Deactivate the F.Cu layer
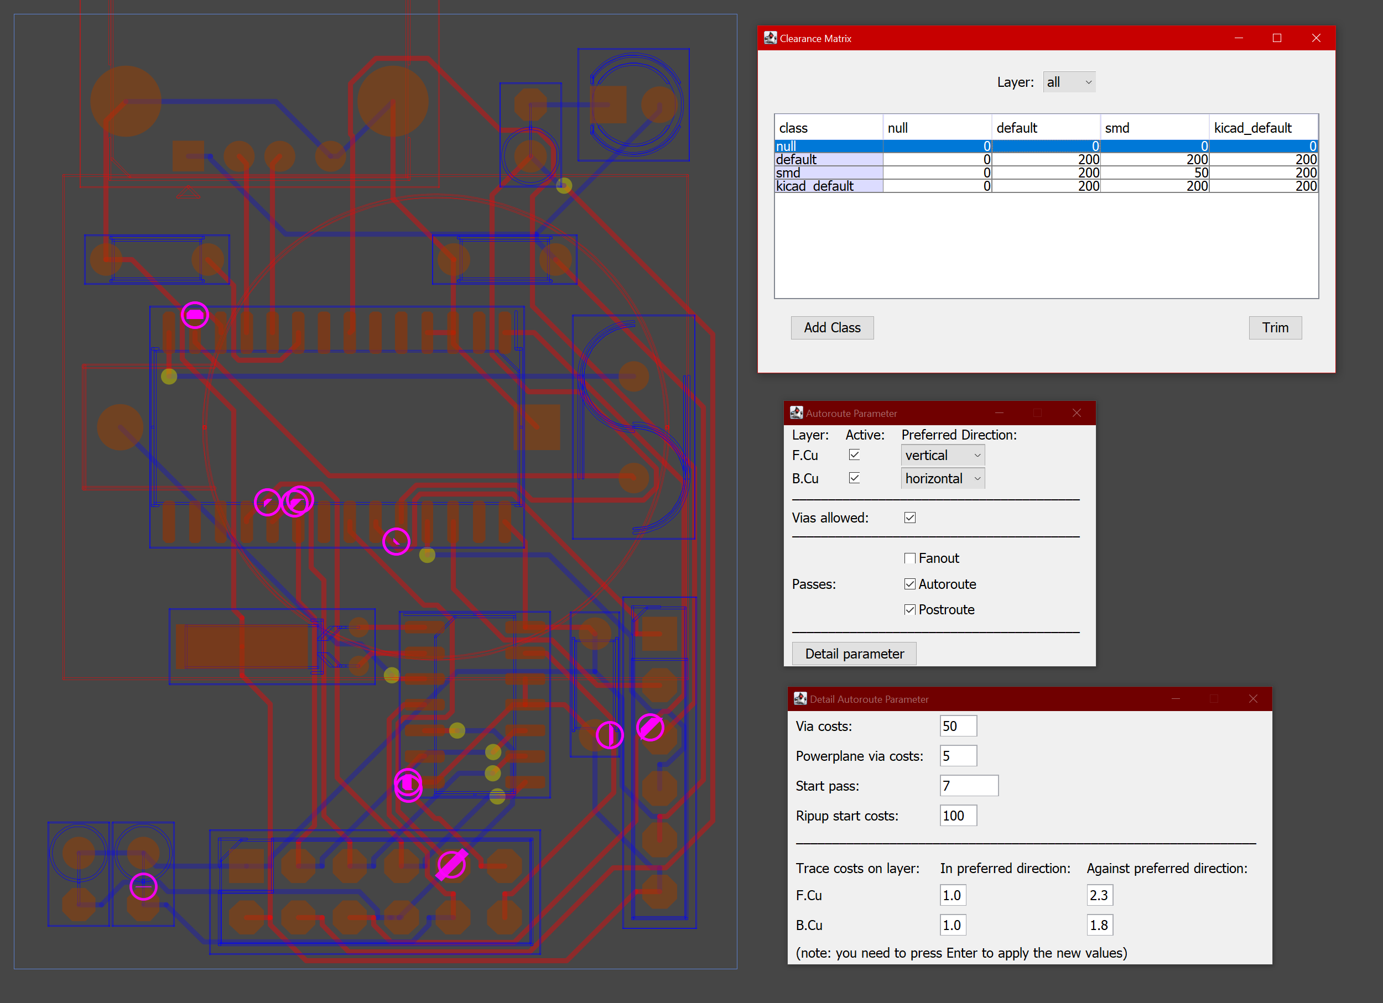The height and width of the screenshot is (1003, 1383). pos(854,455)
